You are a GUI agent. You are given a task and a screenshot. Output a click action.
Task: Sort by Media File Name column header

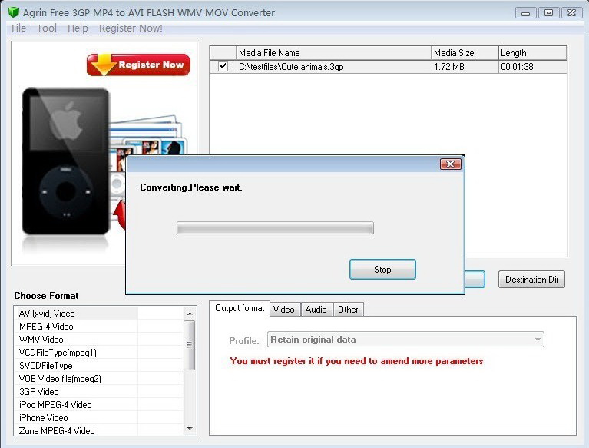click(x=334, y=53)
